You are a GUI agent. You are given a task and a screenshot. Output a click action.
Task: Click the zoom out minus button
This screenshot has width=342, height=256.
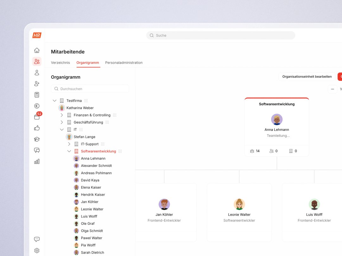(332, 89)
